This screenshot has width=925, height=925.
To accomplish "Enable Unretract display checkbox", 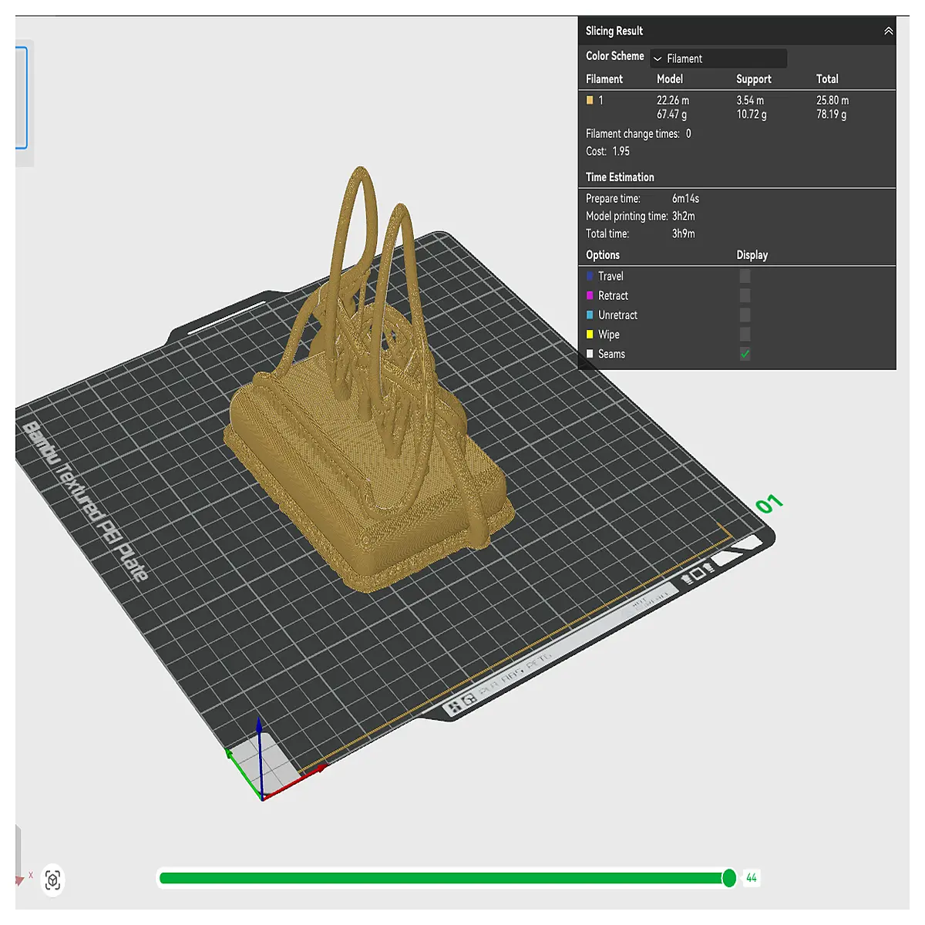I will pyautogui.click(x=745, y=314).
